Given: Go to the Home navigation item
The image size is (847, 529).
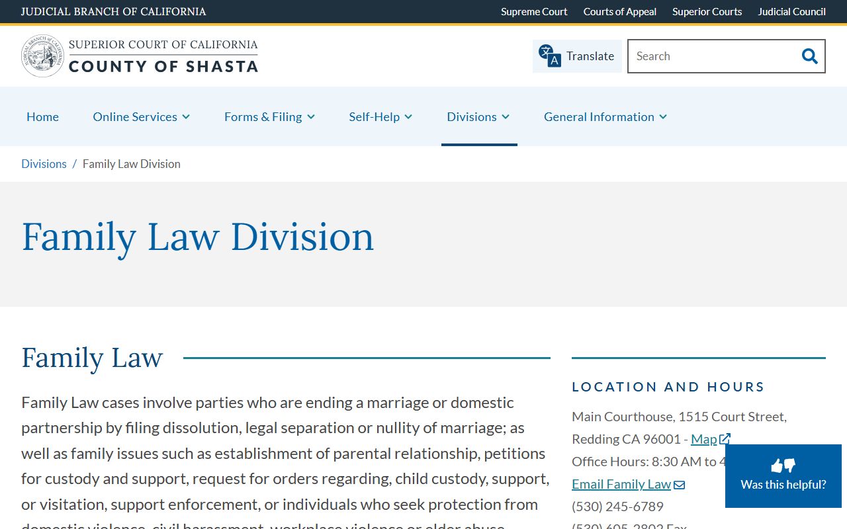Looking at the screenshot, I should pos(42,116).
